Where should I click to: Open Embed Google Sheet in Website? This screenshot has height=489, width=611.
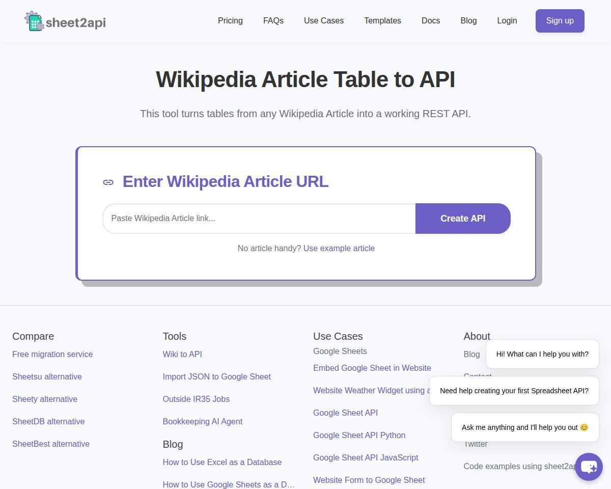click(372, 368)
